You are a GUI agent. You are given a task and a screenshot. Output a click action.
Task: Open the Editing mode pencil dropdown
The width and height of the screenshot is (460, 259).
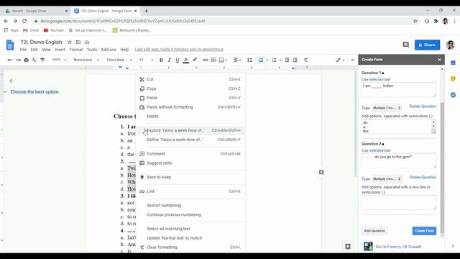pyautogui.click(x=340, y=60)
